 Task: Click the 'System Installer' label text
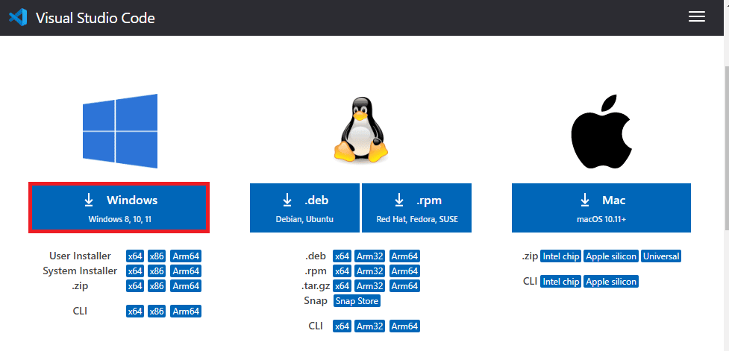(80, 271)
